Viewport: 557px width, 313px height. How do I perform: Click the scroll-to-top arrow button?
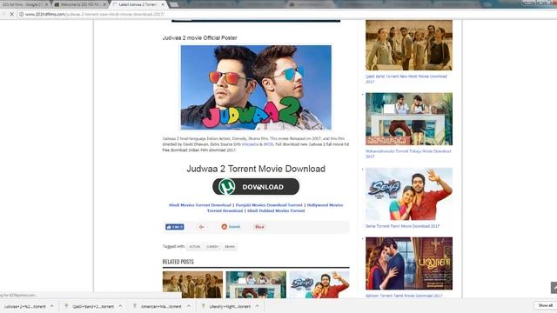(x=554, y=288)
